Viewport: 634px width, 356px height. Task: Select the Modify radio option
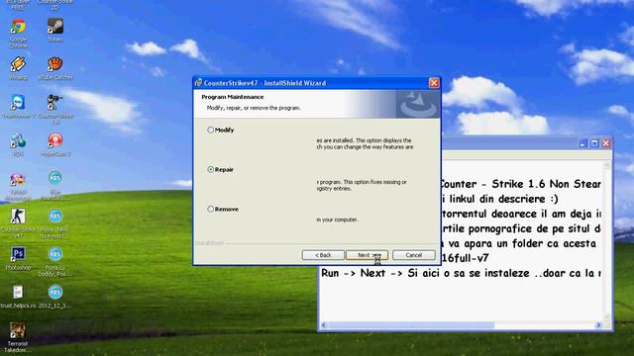click(210, 130)
